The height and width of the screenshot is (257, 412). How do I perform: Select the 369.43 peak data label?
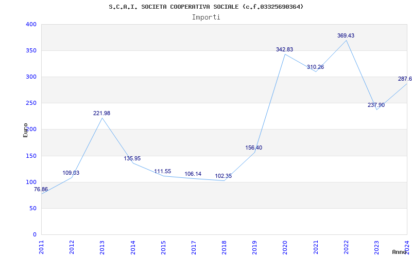click(x=346, y=35)
